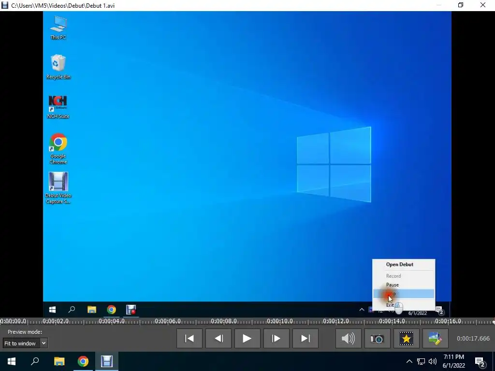The image size is (495, 371).
Task: Jump to the start of the video
Action: [189, 339]
